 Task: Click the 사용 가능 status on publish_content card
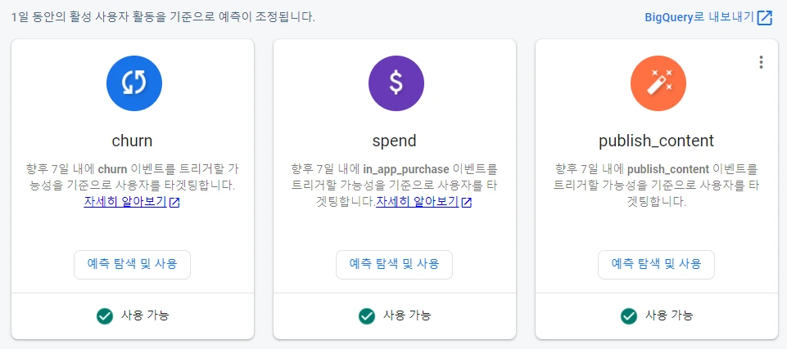669,315
